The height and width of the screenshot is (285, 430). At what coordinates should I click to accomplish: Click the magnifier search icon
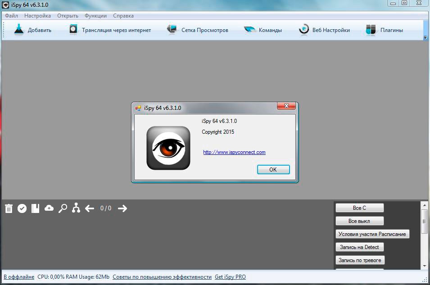tap(63, 208)
